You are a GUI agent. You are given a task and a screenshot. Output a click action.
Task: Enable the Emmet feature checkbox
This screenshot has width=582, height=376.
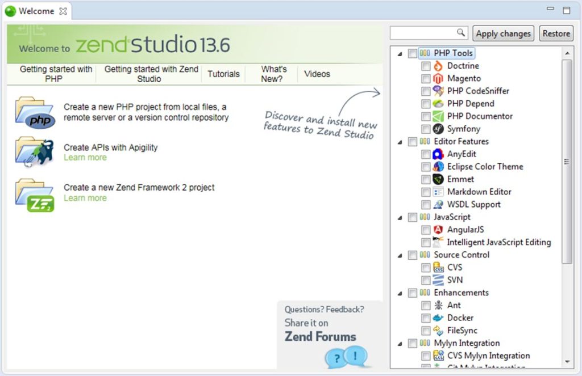(426, 179)
